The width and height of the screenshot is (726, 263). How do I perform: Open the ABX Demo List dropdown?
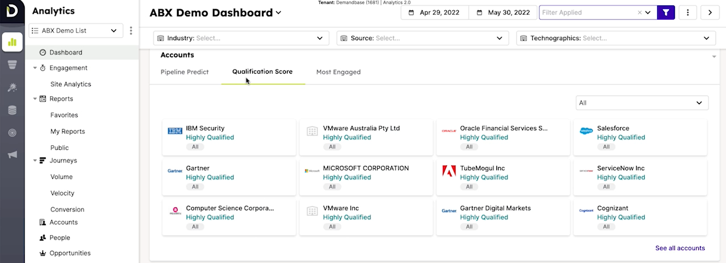click(76, 31)
